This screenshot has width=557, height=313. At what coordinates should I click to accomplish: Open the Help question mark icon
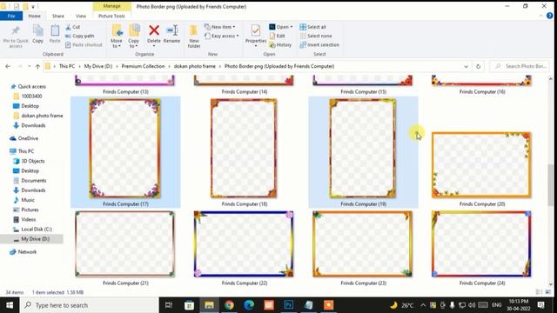pos(549,16)
